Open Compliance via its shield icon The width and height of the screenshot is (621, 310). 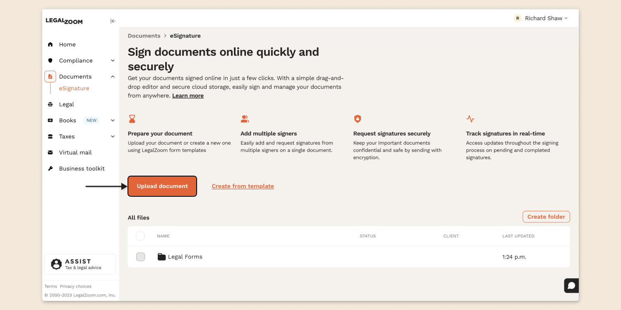click(x=50, y=60)
